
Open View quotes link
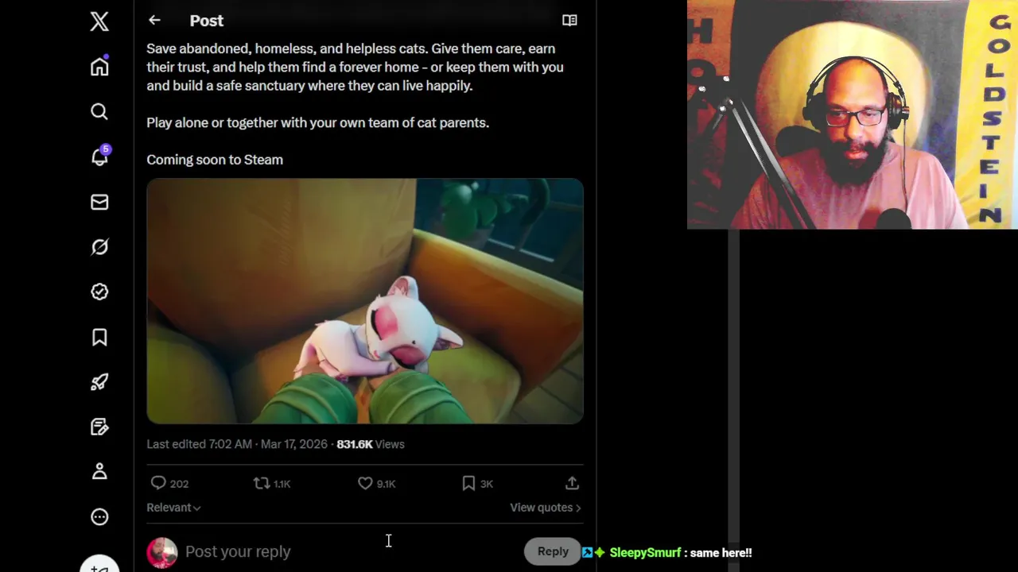(x=546, y=508)
